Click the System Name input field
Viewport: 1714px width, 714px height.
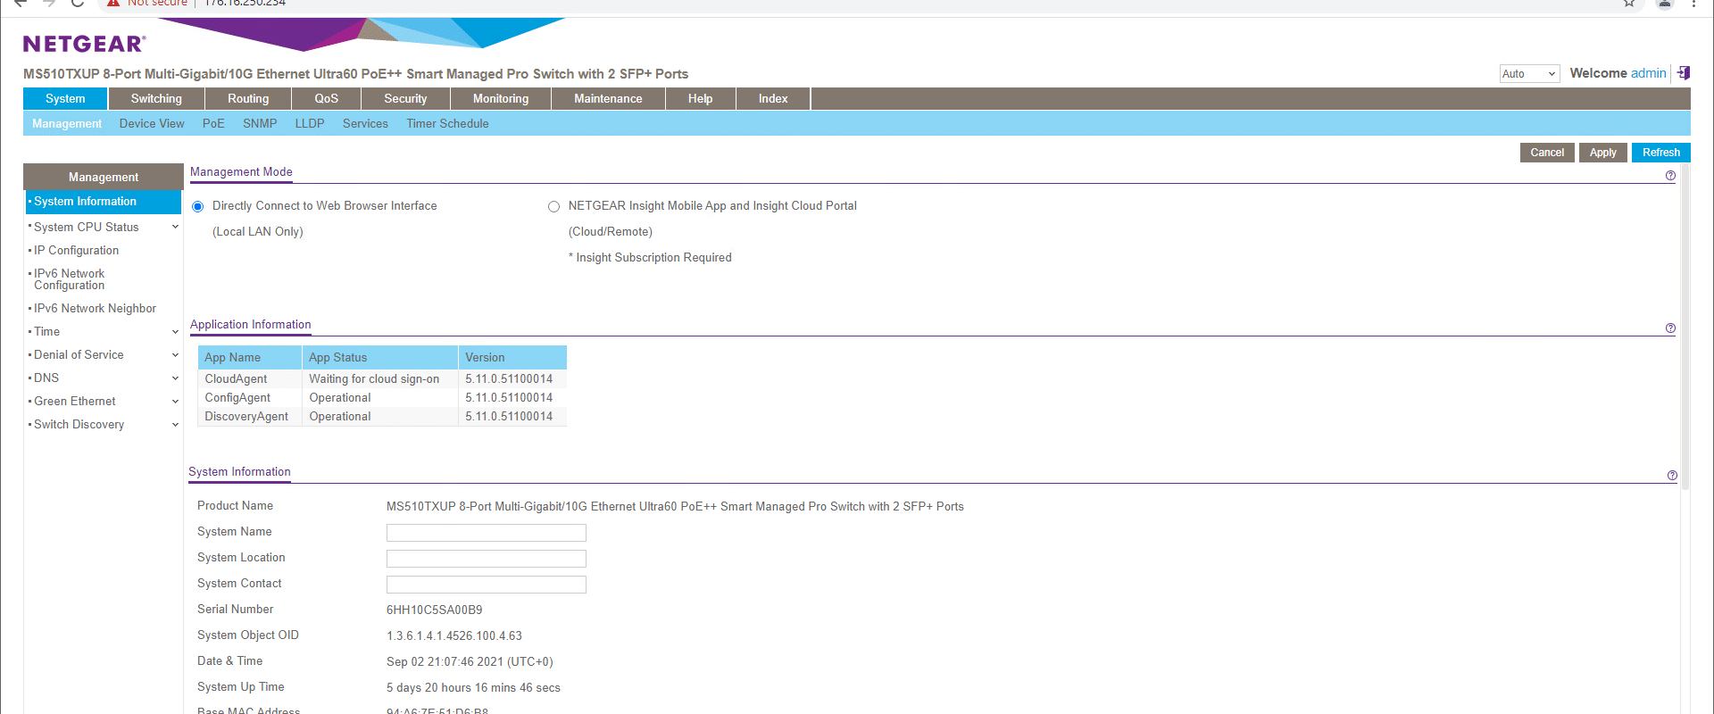pyautogui.click(x=487, y=533)
